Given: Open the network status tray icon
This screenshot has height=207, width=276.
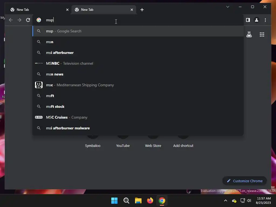Looking at the screenshot, I should pyautogui.click(x=243, y=201).
